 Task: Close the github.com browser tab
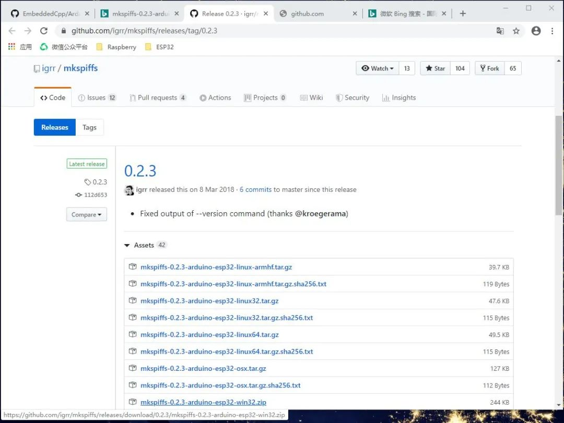[x=355, y=14]
